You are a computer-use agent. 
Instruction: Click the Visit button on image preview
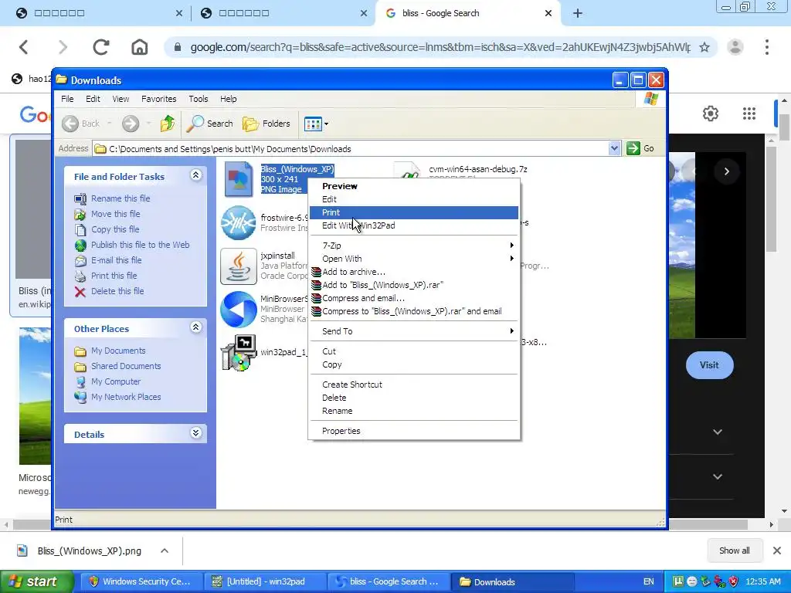[x=709, y=365]
